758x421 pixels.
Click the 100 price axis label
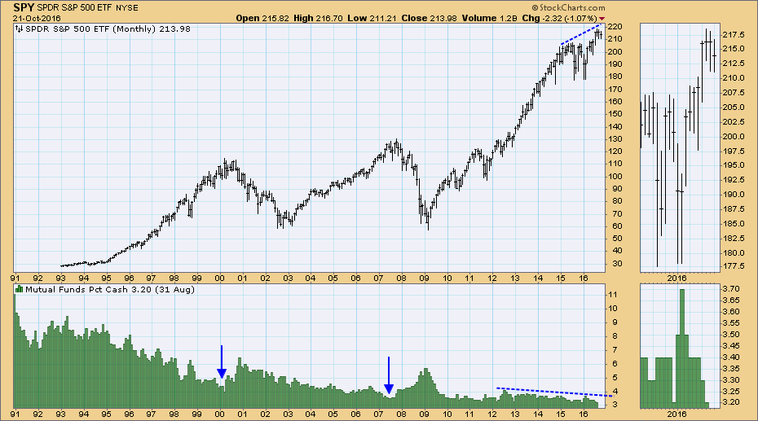coord(615,177)
